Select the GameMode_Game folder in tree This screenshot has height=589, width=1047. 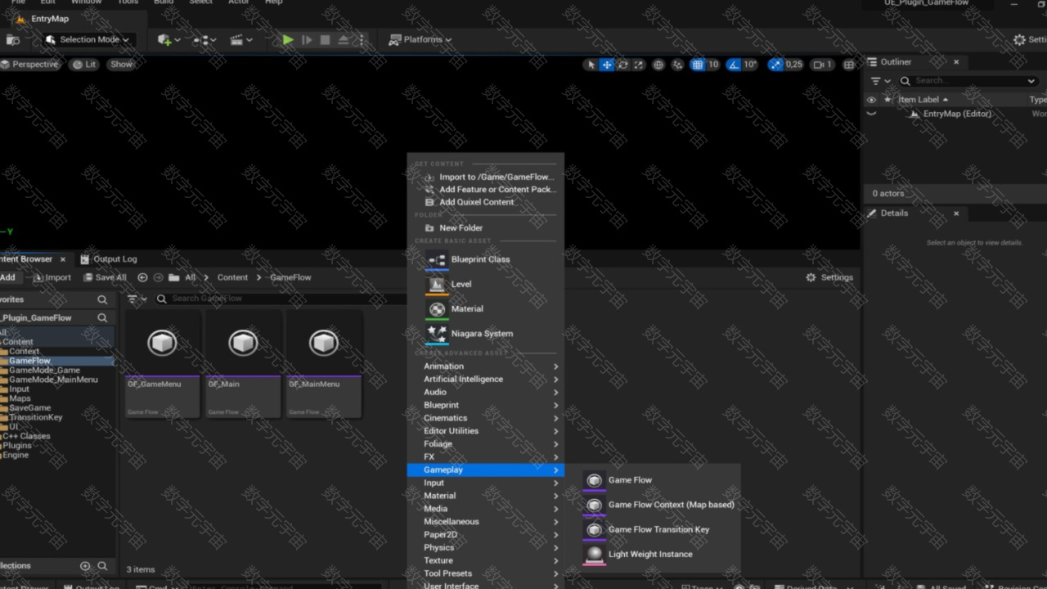[x=44, y=371]
